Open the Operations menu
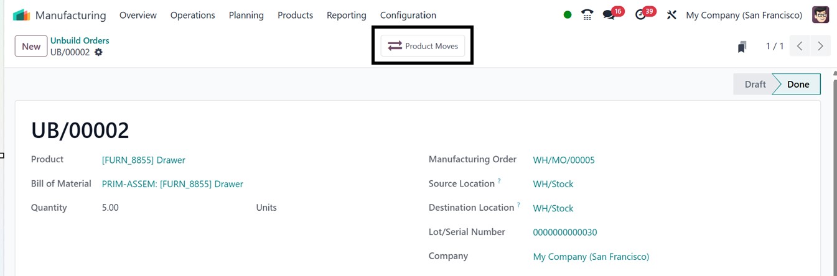 pos(193,15)
